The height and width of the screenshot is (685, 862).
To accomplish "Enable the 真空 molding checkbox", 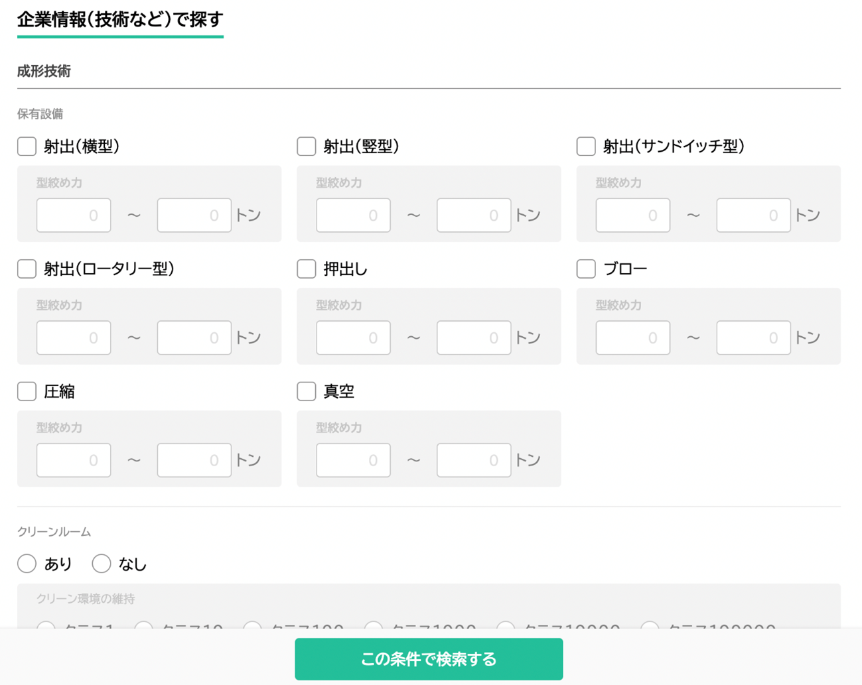I will coord(306,391).
